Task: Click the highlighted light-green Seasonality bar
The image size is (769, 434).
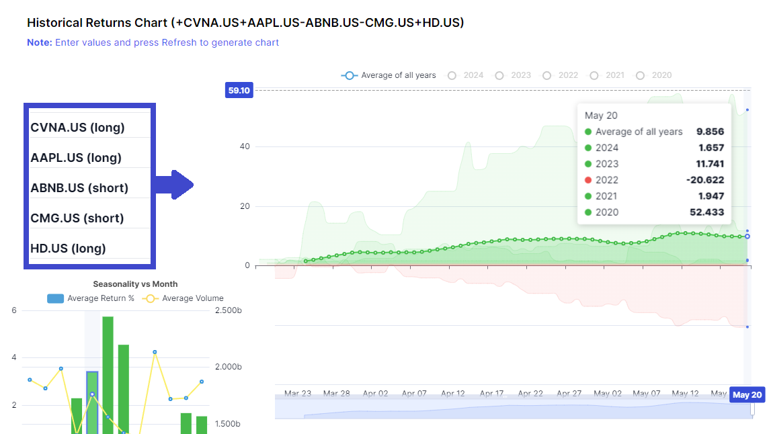Action: point(92,402)
